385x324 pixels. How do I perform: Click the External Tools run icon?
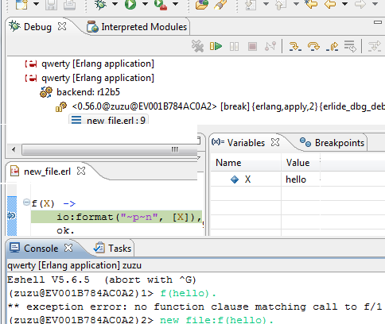[161, 4]
